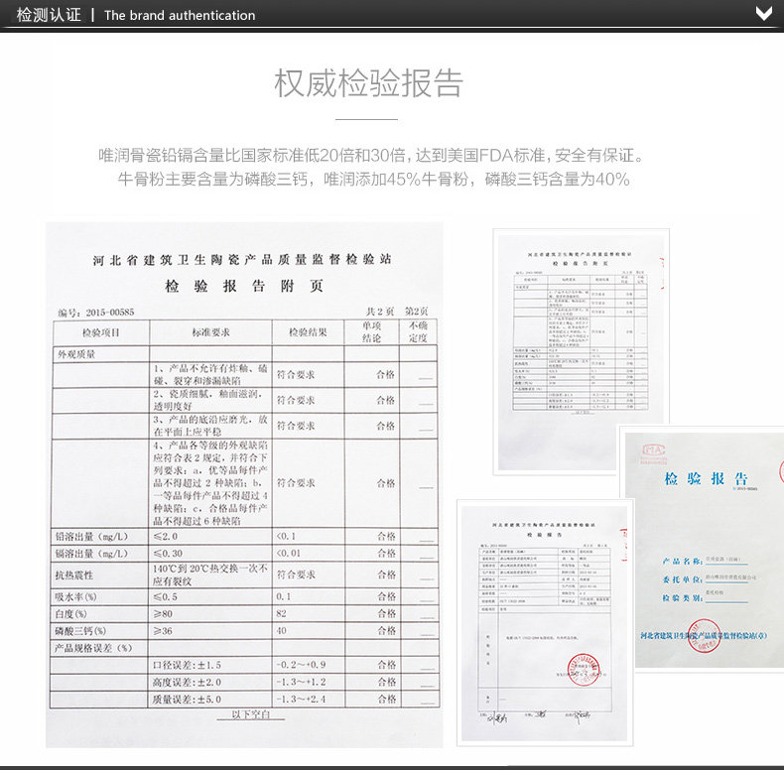Click 符合要求 in the 抗热震性 row
The height and width of the screenshot is (770, 784).
click(296, 575)
